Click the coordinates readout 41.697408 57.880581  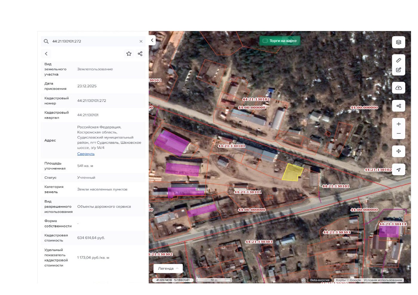coord(173,280)
